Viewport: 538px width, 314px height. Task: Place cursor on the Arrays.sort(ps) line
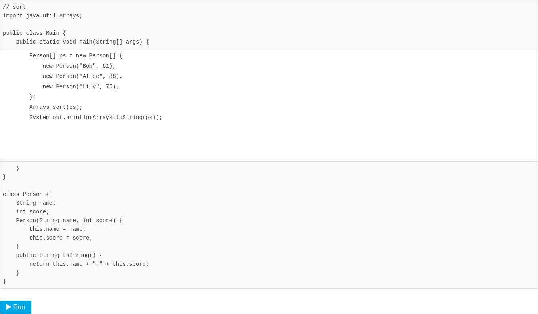point(56,107)
